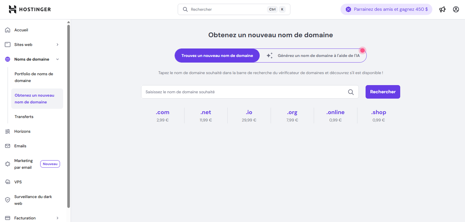Choose the .io extension
This screenshot has height=222, width=465.
(x=249, y=112)
